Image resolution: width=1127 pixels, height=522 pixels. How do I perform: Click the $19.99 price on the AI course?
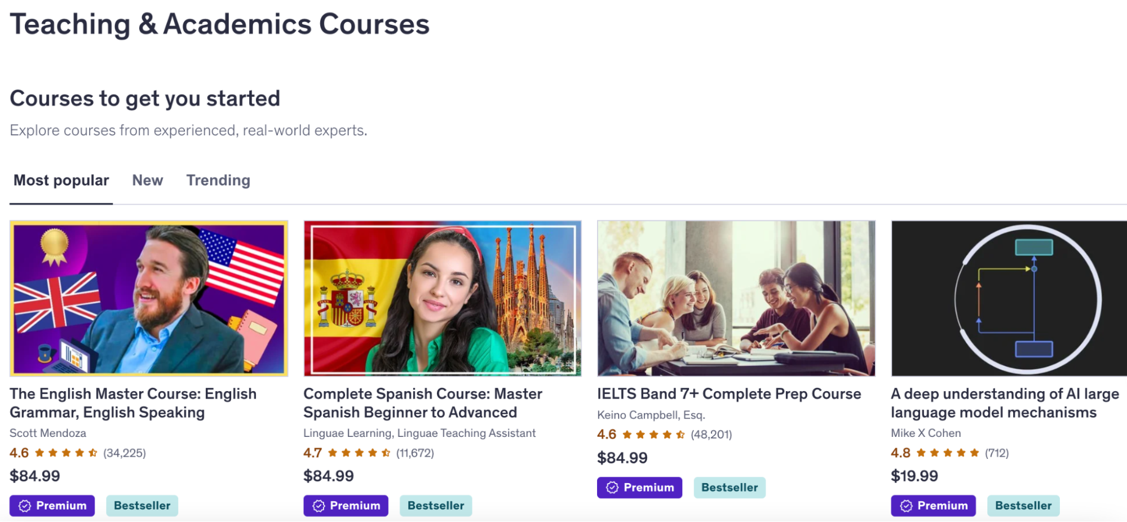point(914,476)
